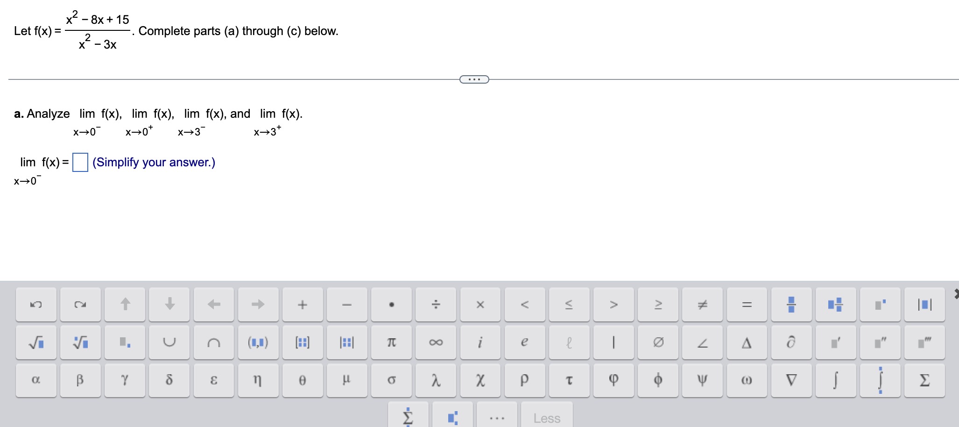Insert the union symbol
Viewport: 959px width, 427px height.
[x=169, y=342]
